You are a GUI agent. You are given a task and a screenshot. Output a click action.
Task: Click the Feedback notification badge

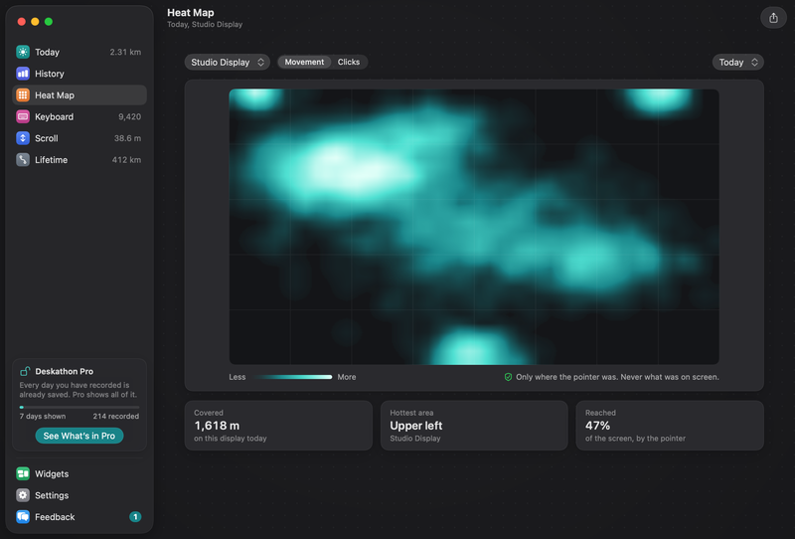point(135,517)
